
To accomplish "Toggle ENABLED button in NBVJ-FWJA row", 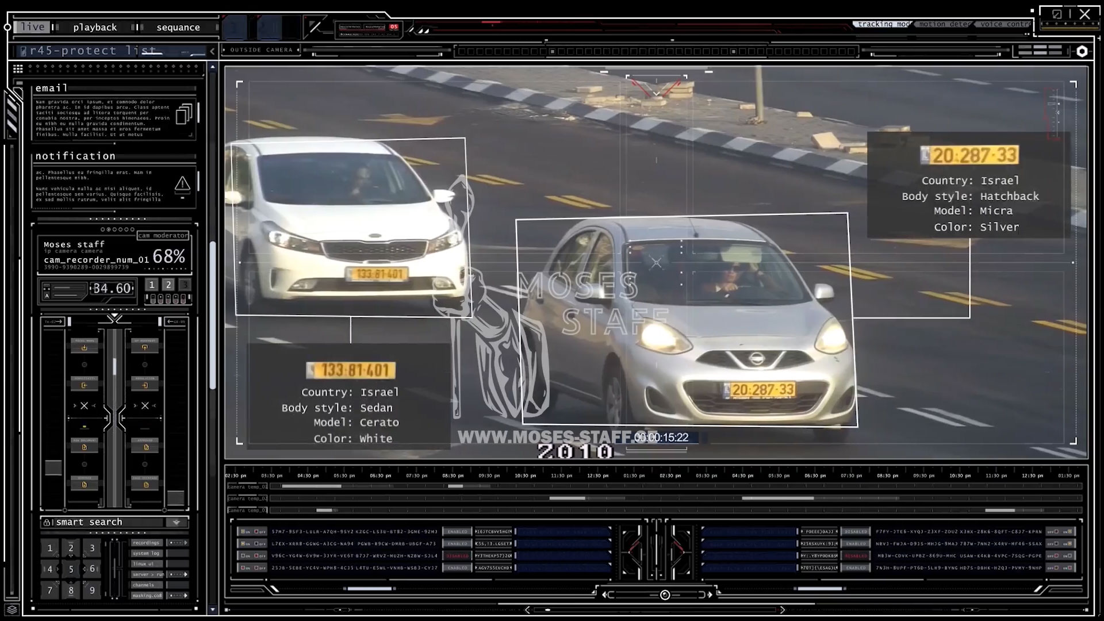I will (856, 544).
